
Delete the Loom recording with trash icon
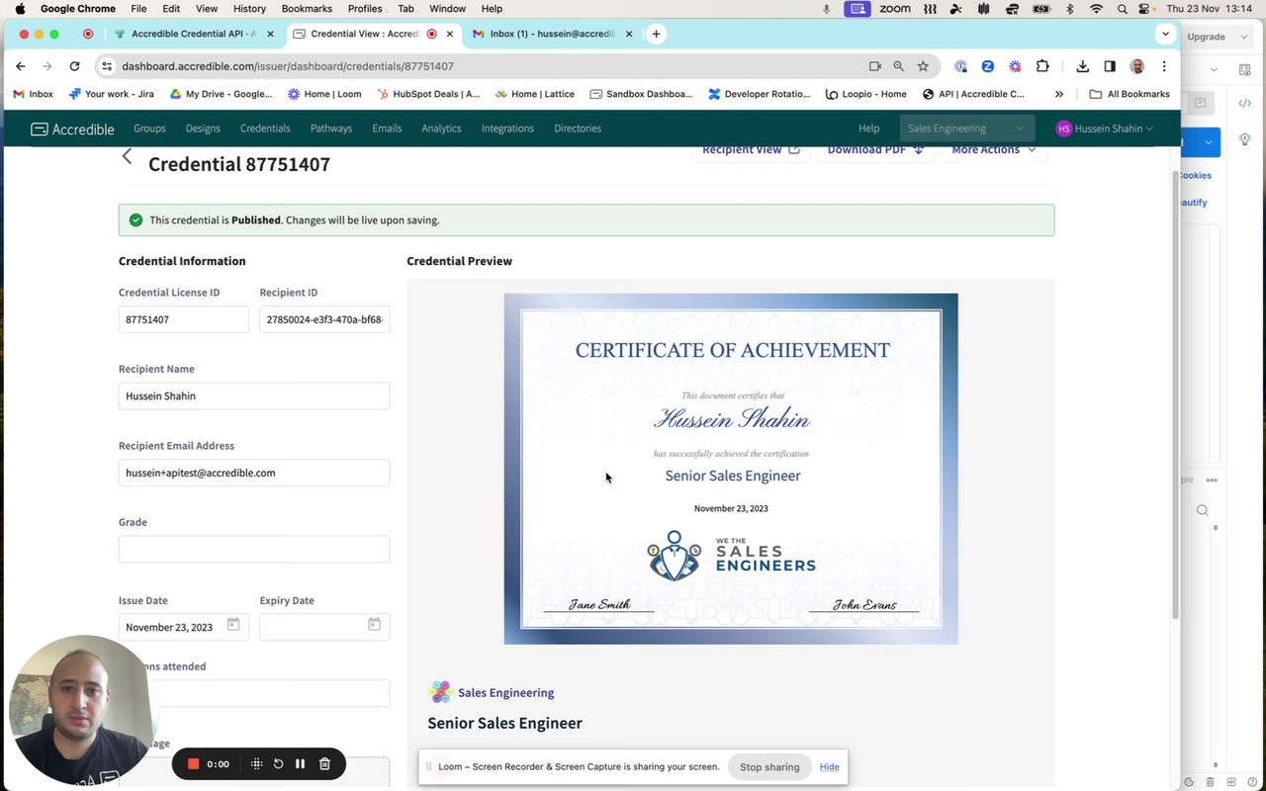(324, 763)
